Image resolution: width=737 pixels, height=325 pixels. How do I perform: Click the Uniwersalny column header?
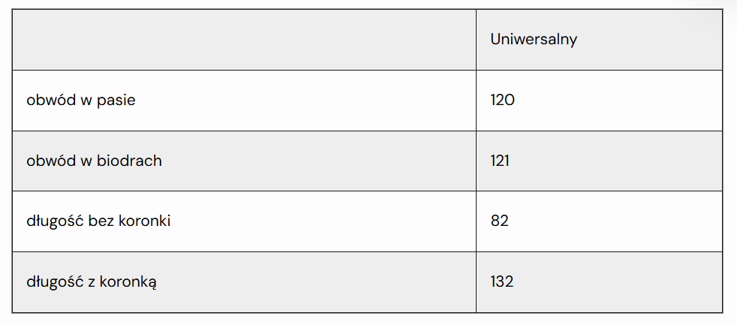534,40
